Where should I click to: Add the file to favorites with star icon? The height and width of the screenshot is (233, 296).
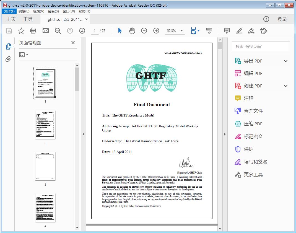(21, 31)
